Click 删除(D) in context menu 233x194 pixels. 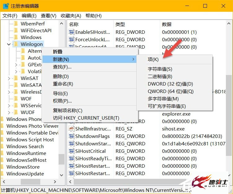pos(61,77)
